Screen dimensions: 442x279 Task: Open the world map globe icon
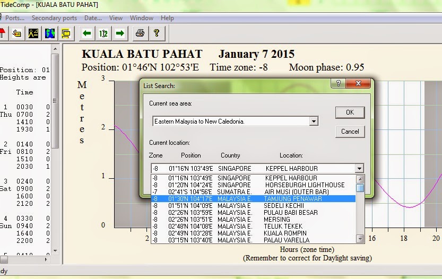50,33
